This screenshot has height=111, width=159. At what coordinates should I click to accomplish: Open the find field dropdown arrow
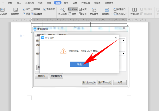click(x=123, y=41)
